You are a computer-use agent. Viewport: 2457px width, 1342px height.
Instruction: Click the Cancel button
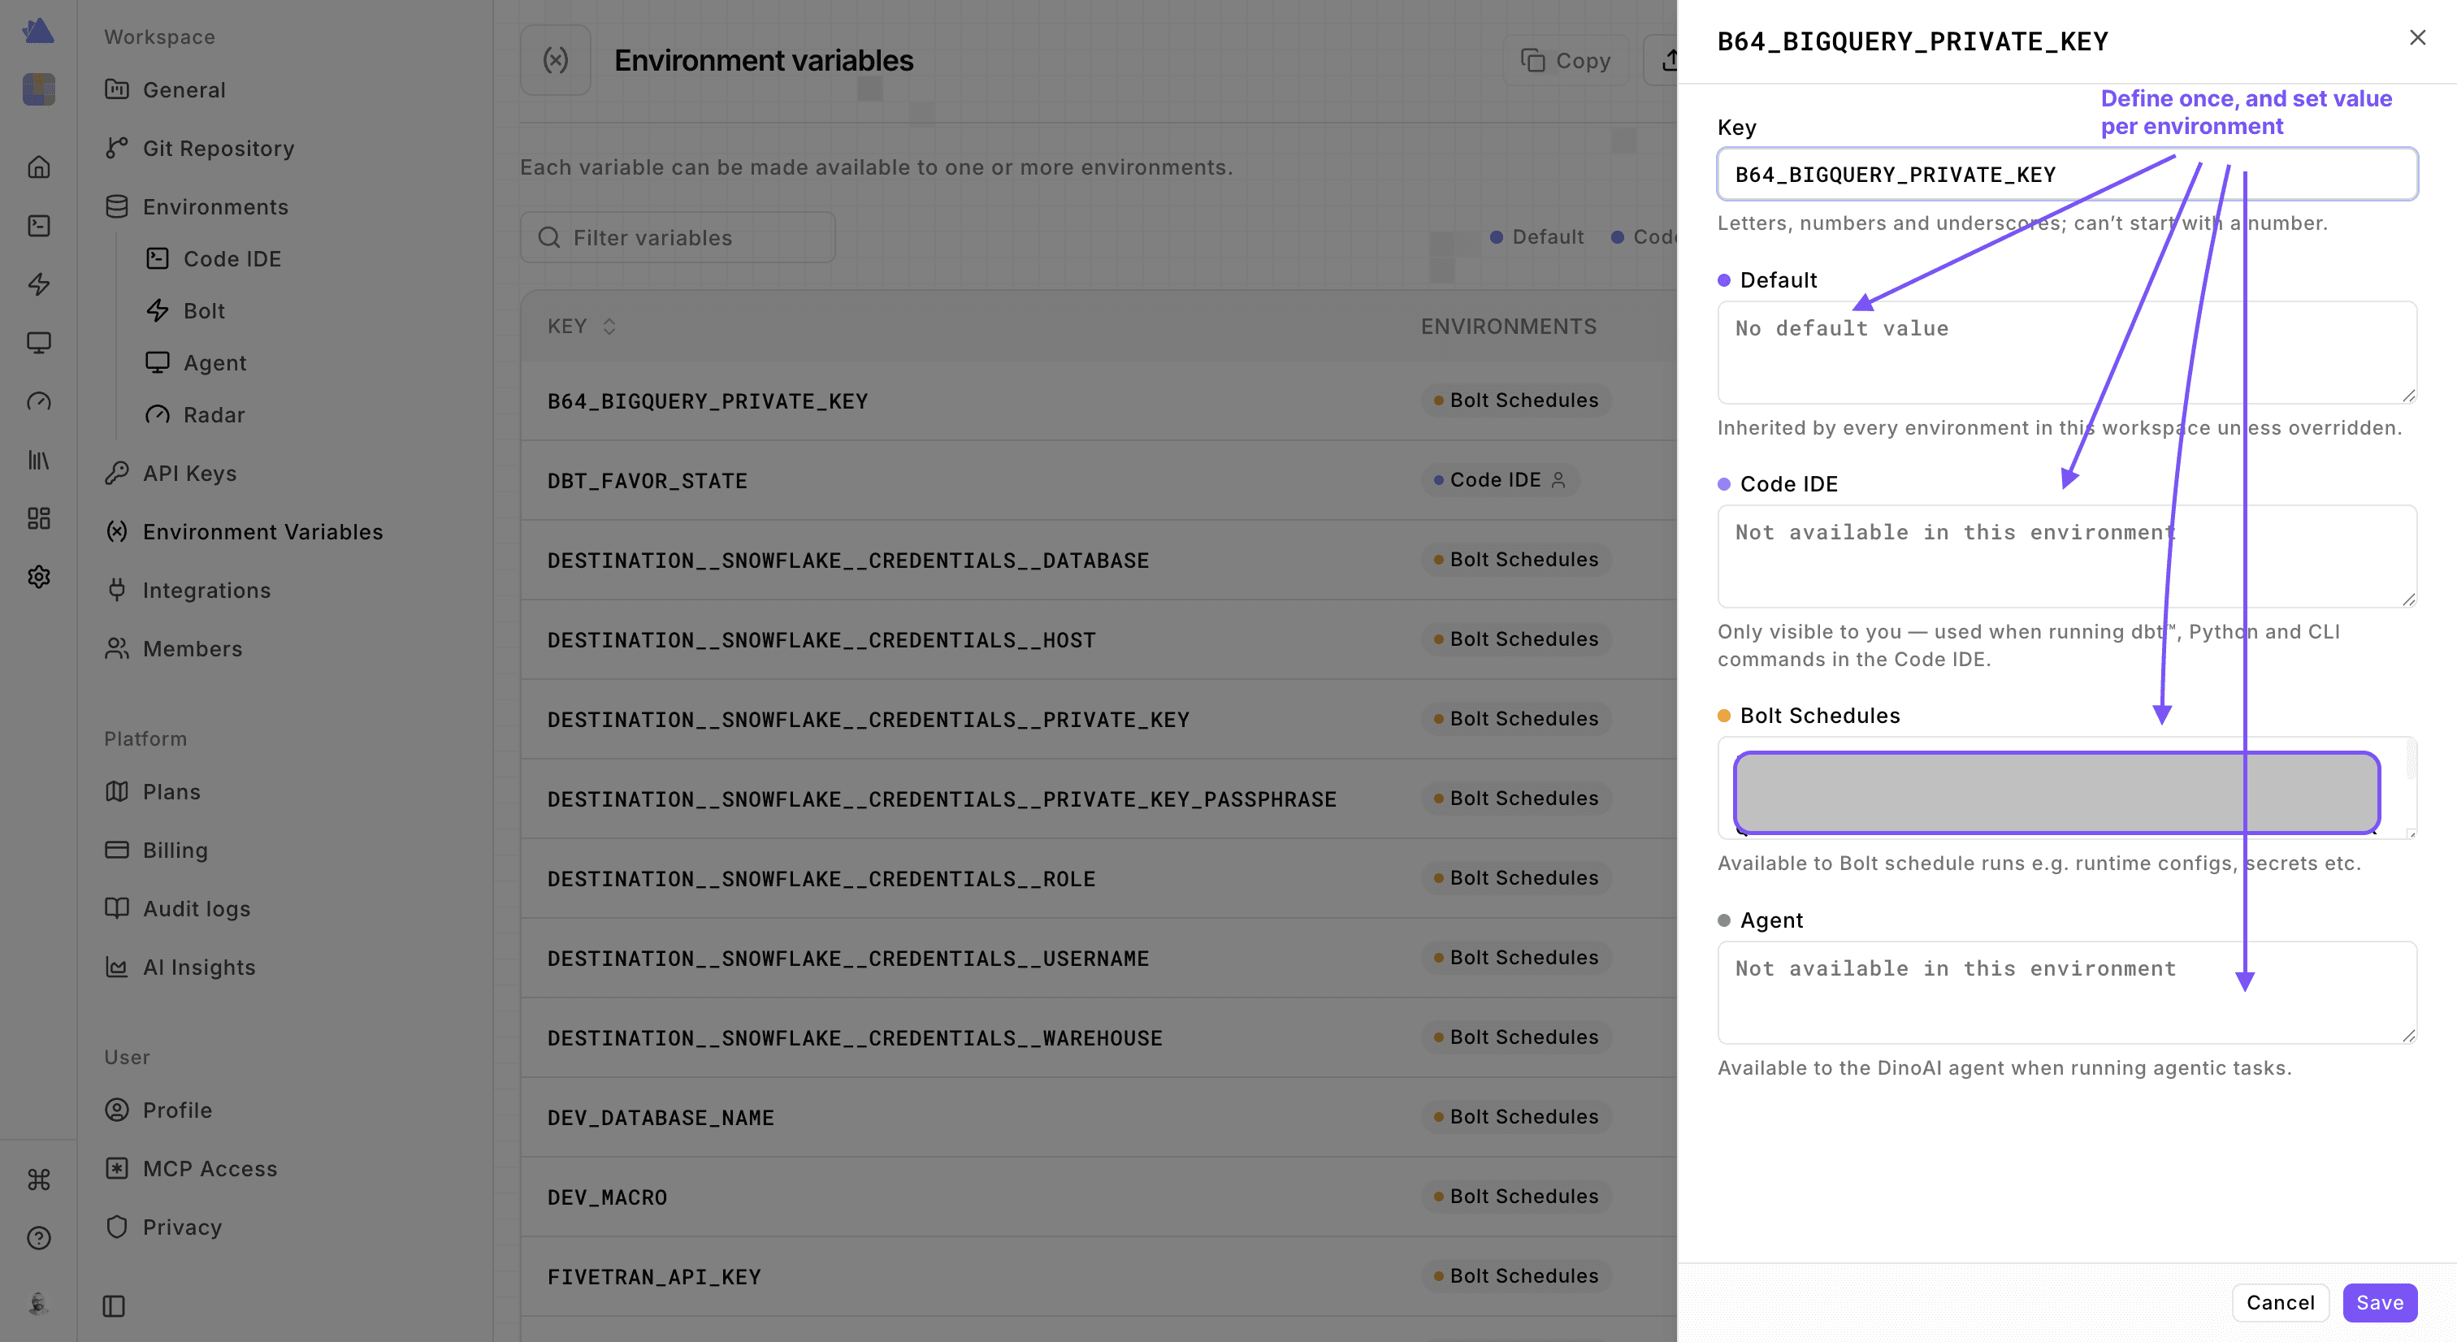point(2280,1302)
